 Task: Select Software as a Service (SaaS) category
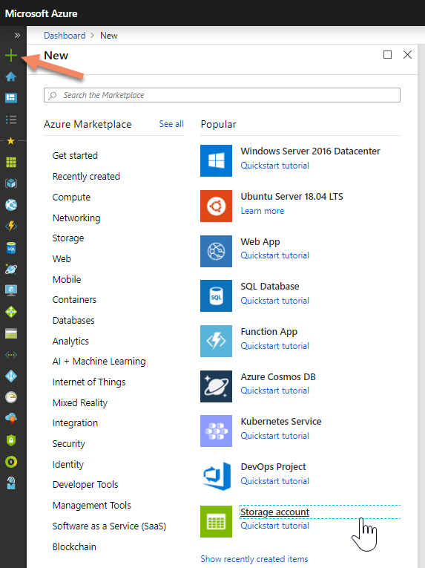109,526
